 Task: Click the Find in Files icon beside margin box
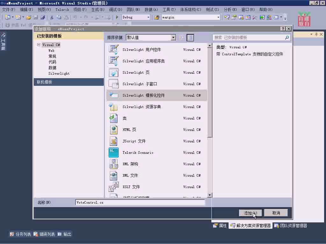[x=157, y=17]
